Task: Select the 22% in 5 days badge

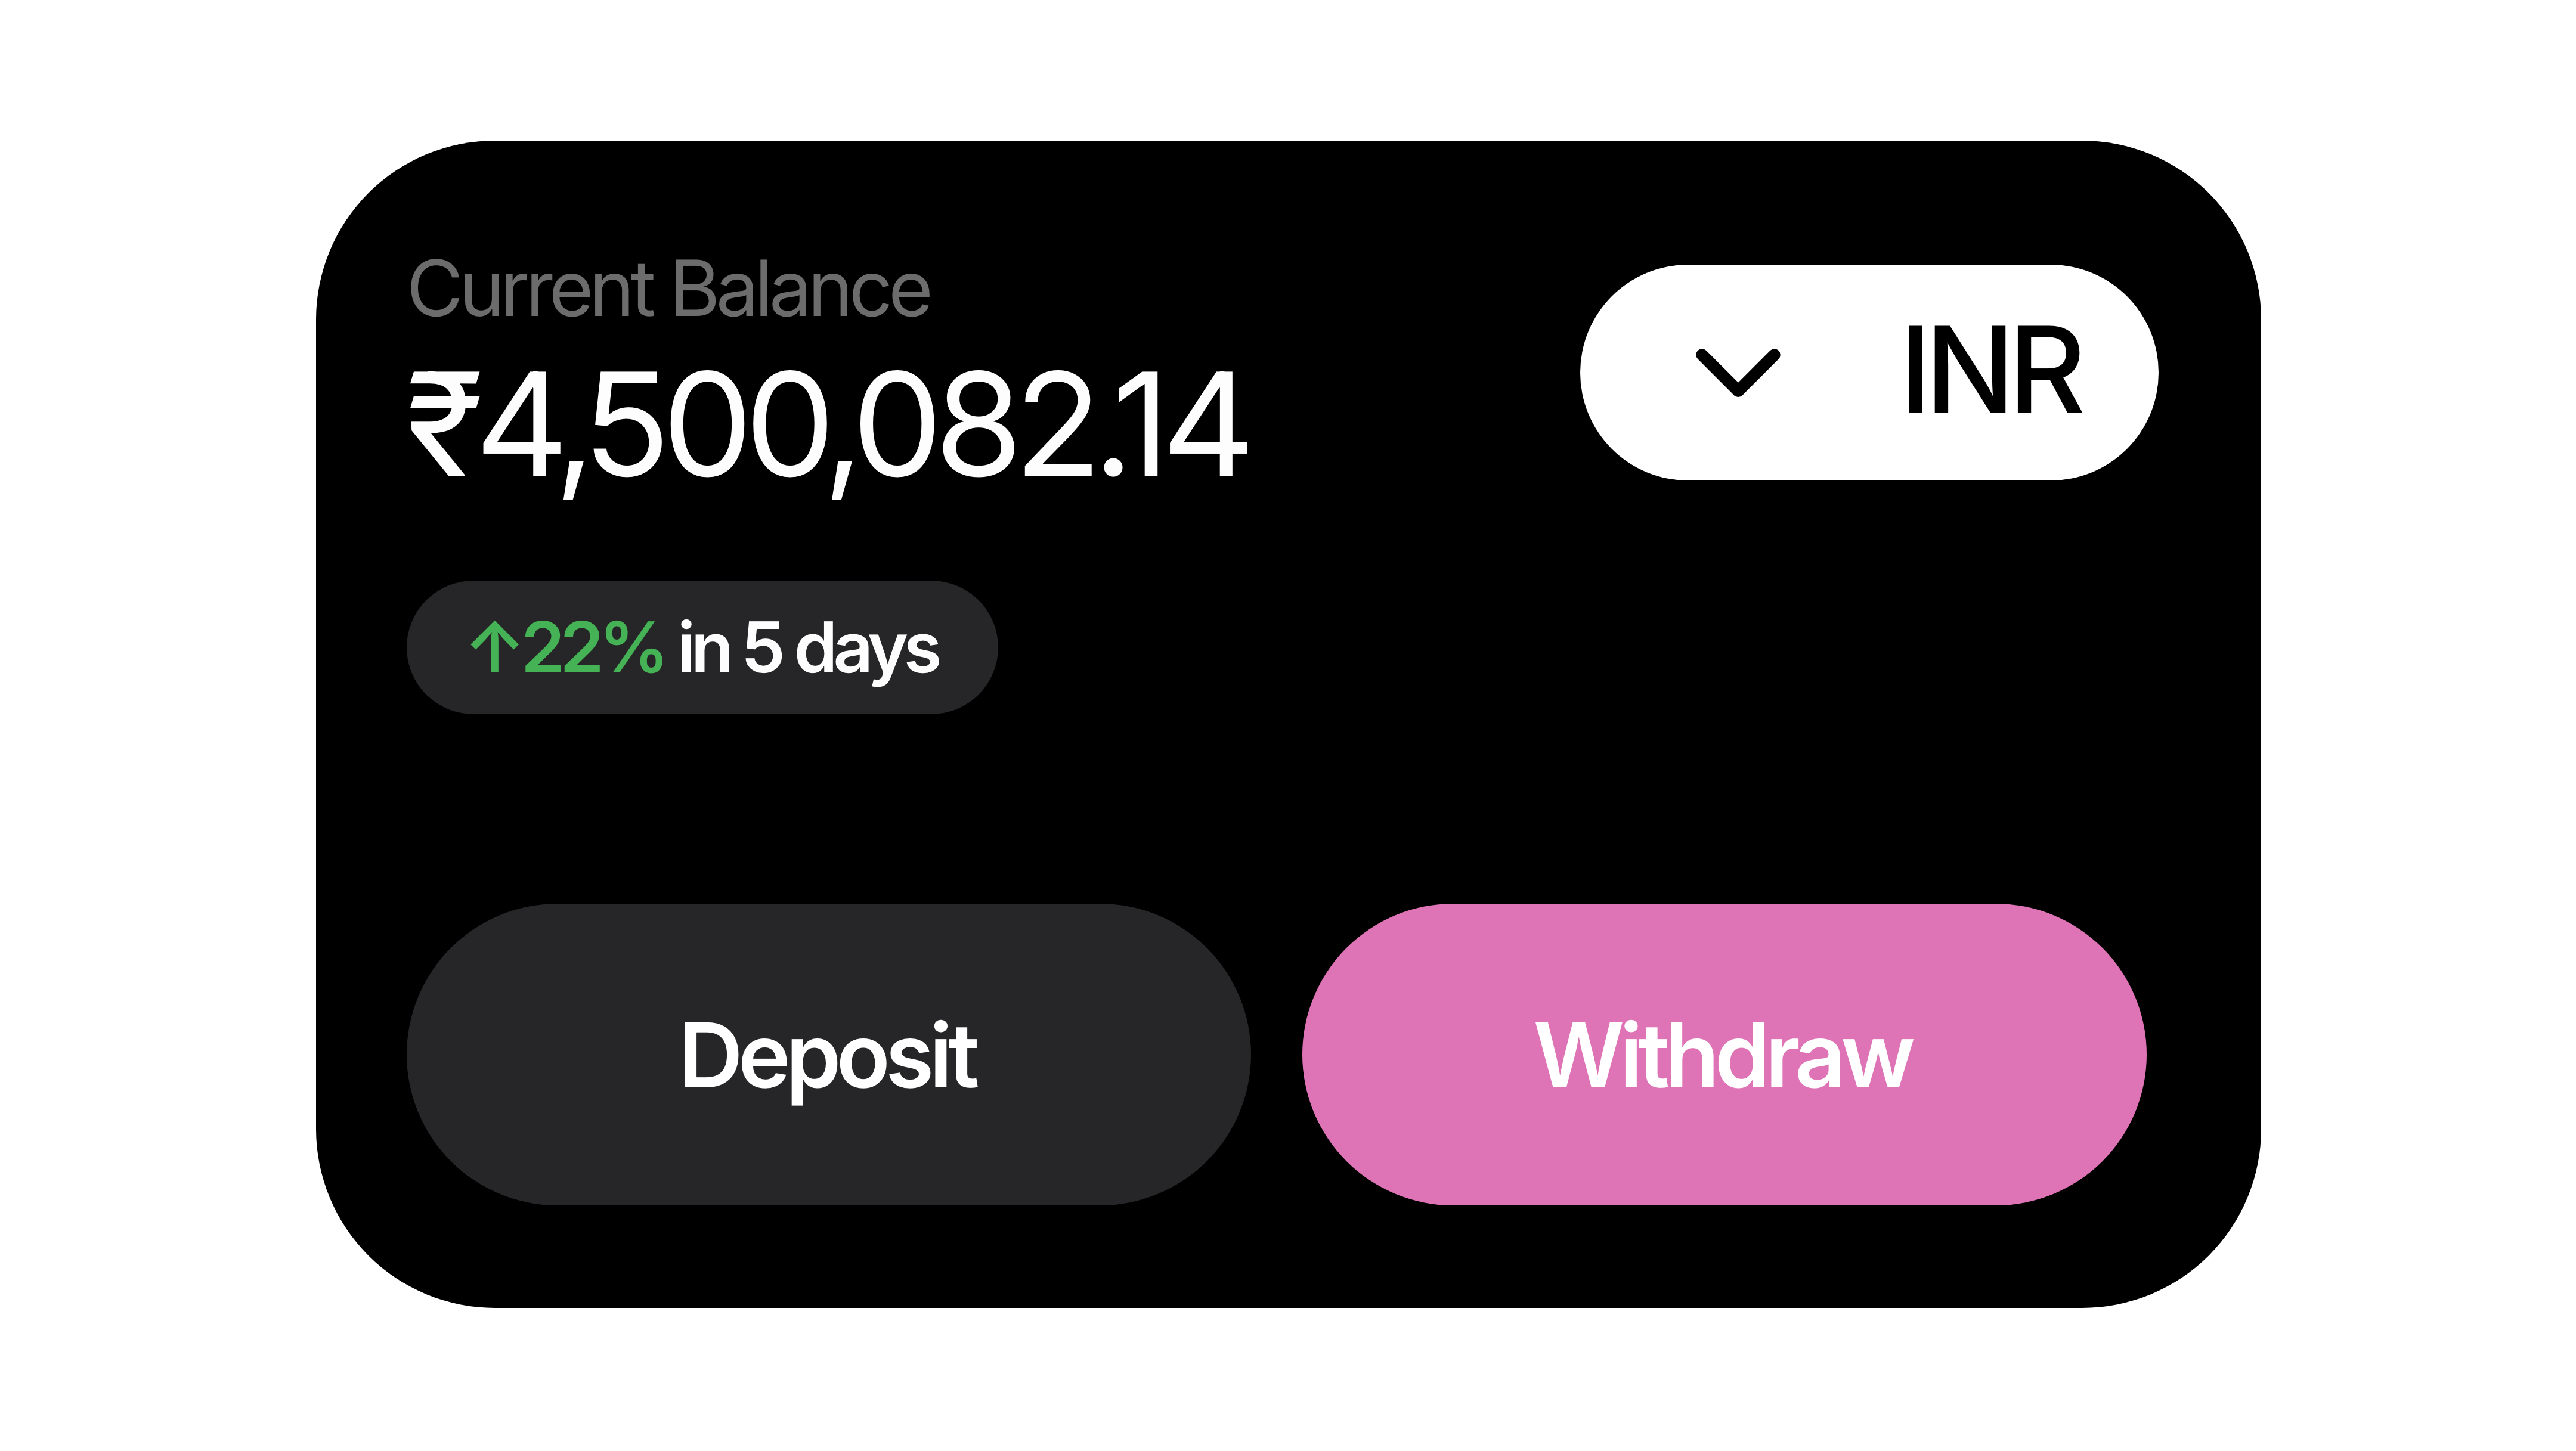Action: (x=702, y=647)
